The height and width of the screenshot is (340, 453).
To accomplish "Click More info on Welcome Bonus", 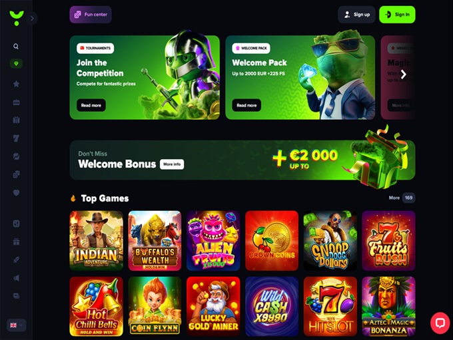I will point(172,164).
